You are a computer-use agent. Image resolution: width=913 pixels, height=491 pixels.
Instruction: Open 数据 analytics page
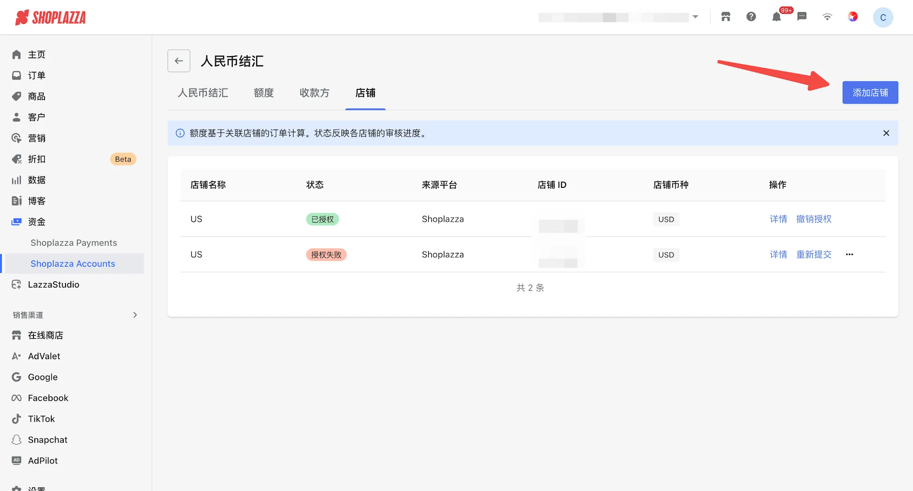(x=37, y=180)
